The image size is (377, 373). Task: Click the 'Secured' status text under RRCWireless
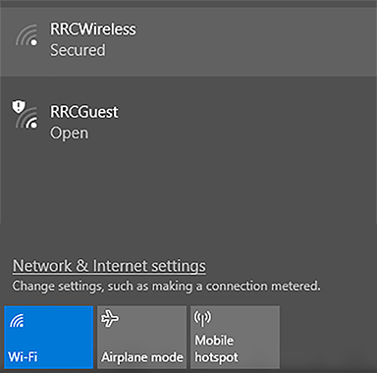pos(78,50)
